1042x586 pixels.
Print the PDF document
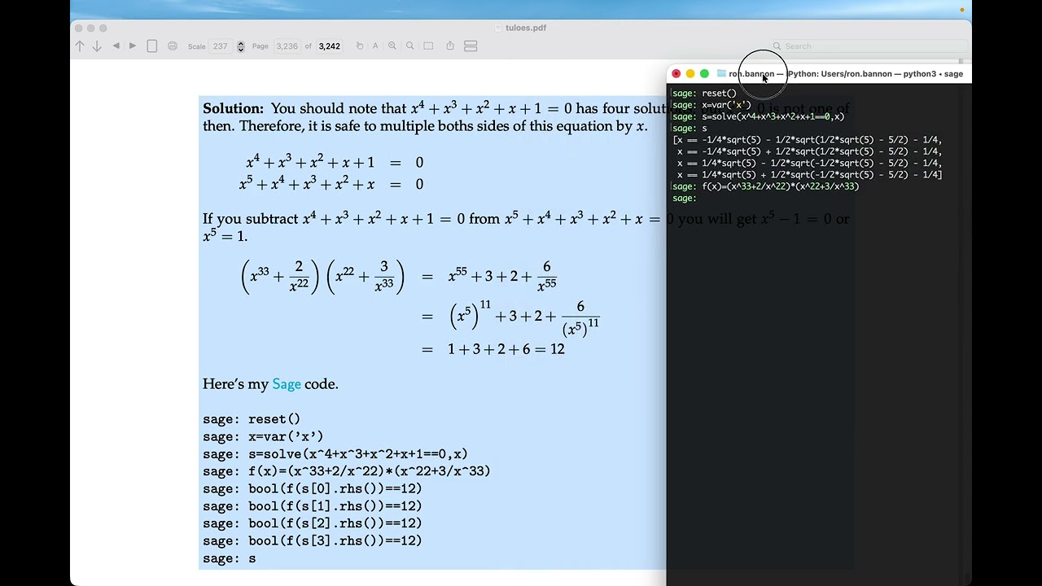(x=173, y=46)
